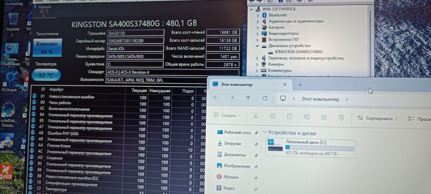Screen dimensions: 431x194
Task: Go up one folder level in Explorer
Action: pyautogui.click(x=248, y=98)
